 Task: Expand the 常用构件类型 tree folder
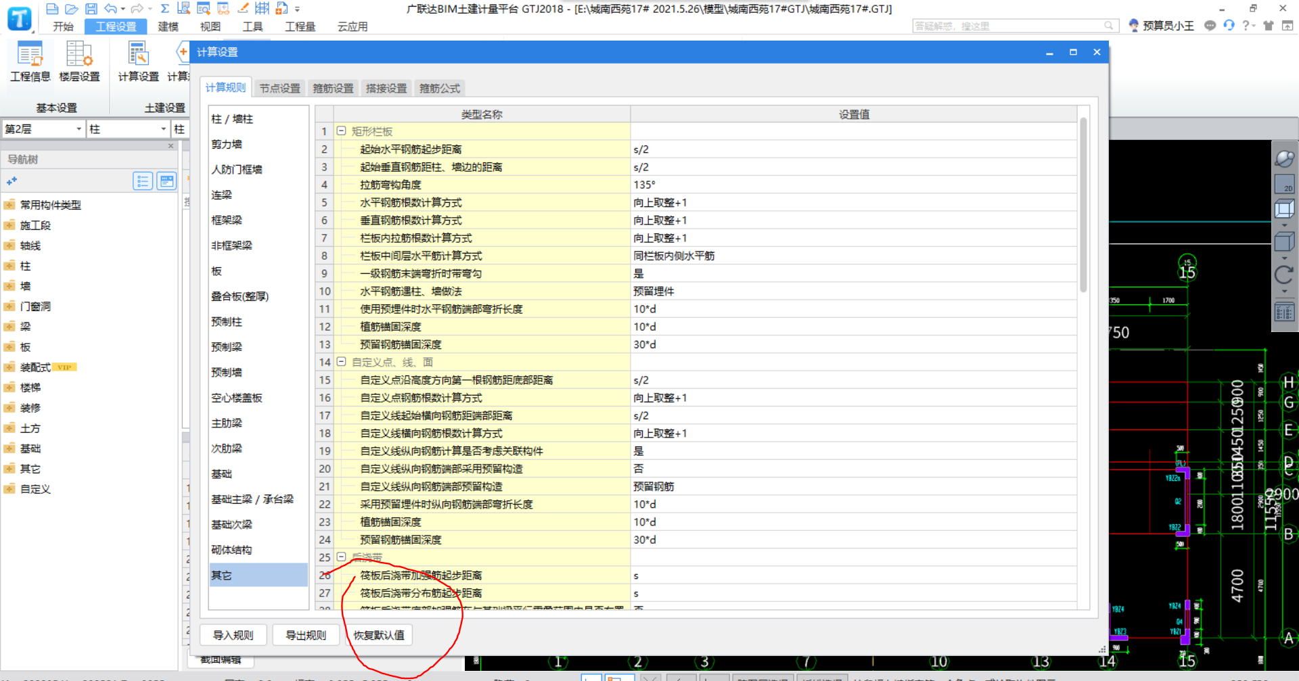(x=9, y=205)
